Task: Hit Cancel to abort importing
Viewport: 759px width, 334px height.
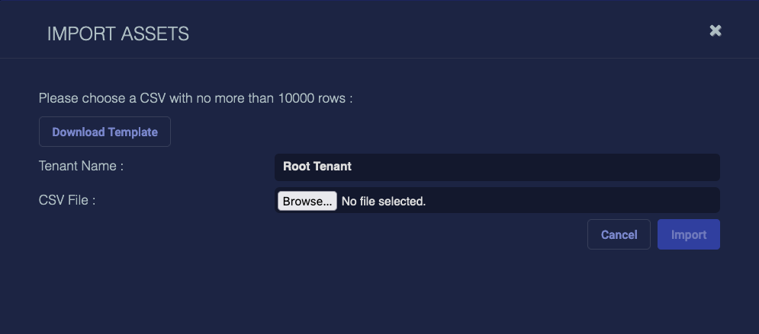Action: click(x=619, y=234)
